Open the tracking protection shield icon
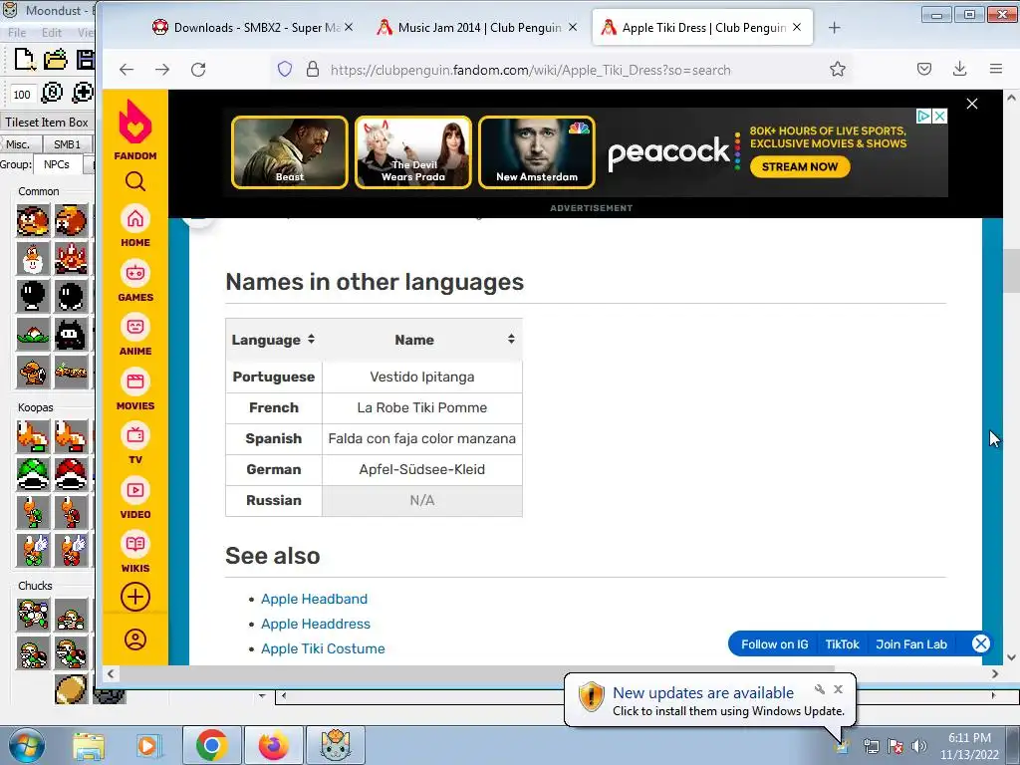This screenshot has height=765, width=1020. [285, 69]
